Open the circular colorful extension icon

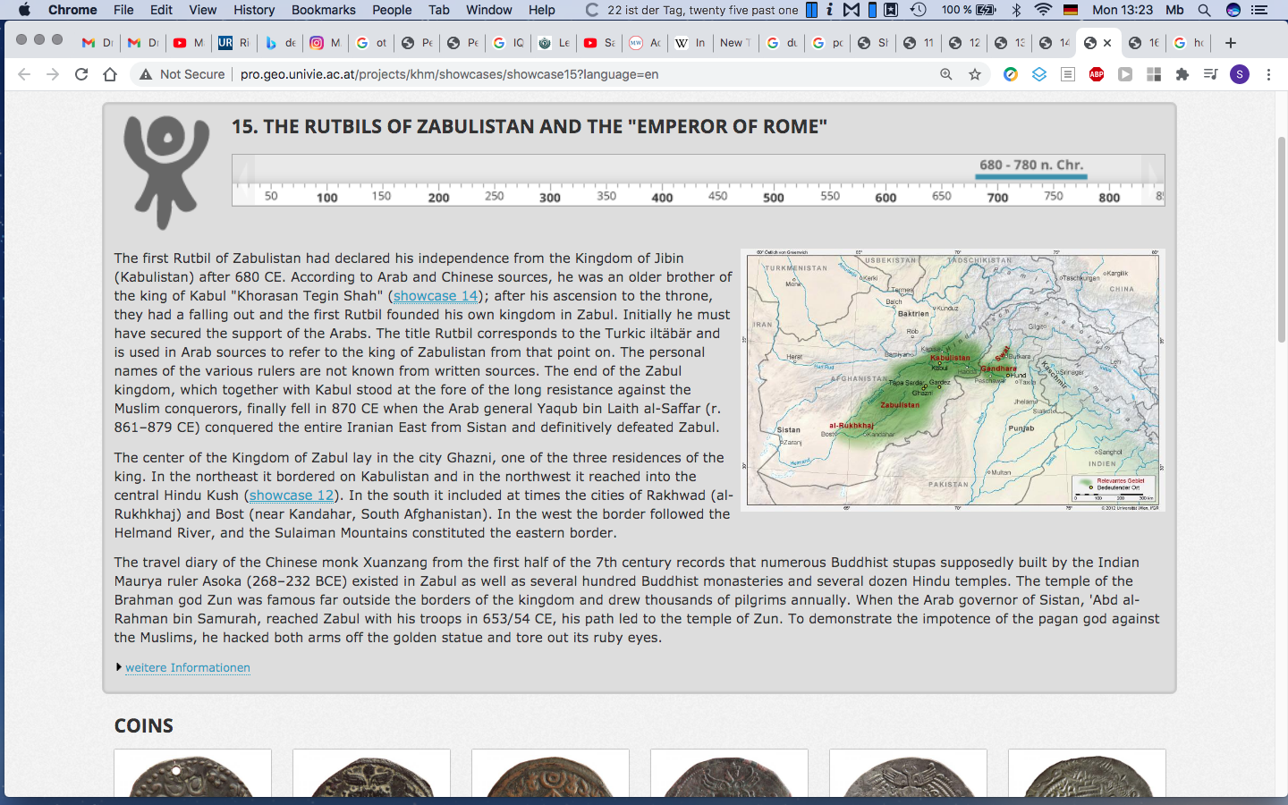pos(1011,74)
